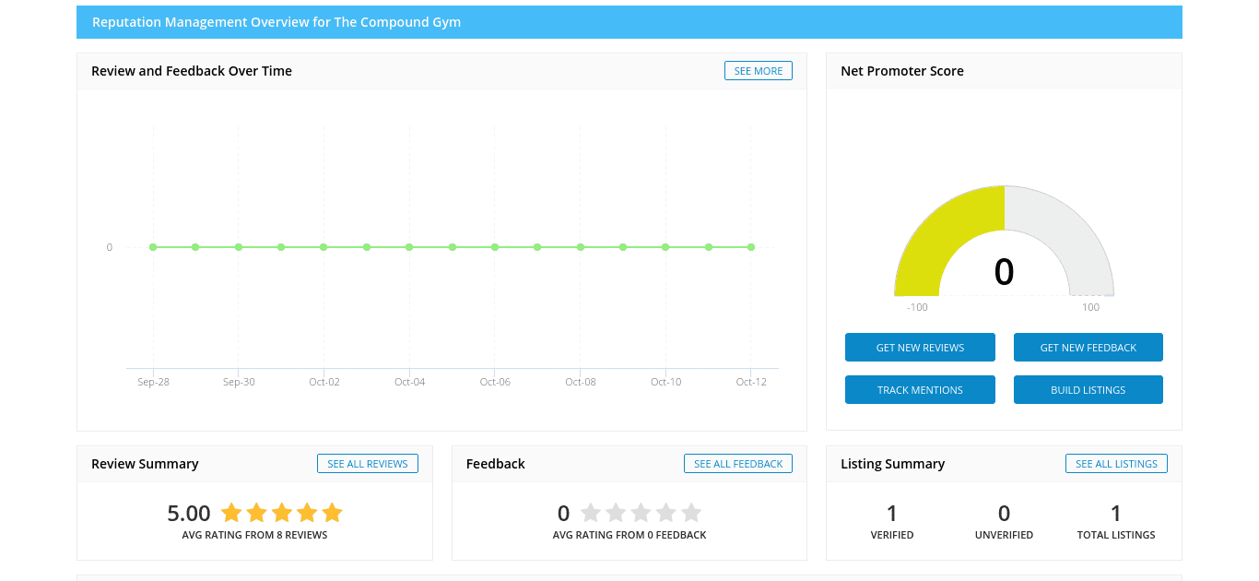
Task: Click the UNVERIFIED listings count
Action: [1005, 513]
